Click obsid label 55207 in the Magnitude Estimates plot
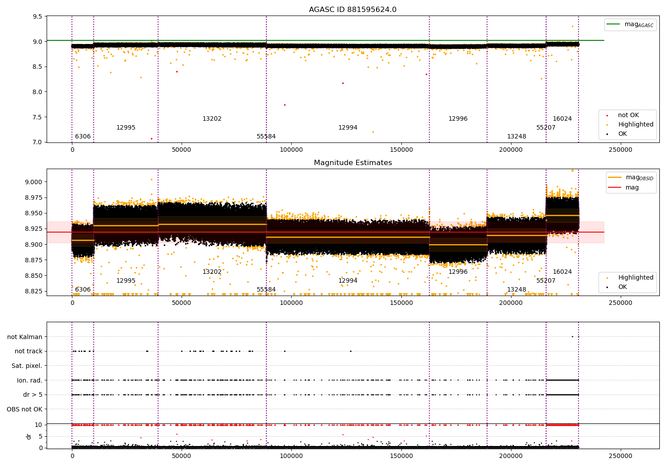 point(546,281)
